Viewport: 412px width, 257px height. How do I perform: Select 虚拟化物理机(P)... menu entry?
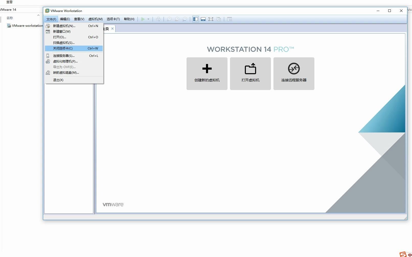point(74,61)
